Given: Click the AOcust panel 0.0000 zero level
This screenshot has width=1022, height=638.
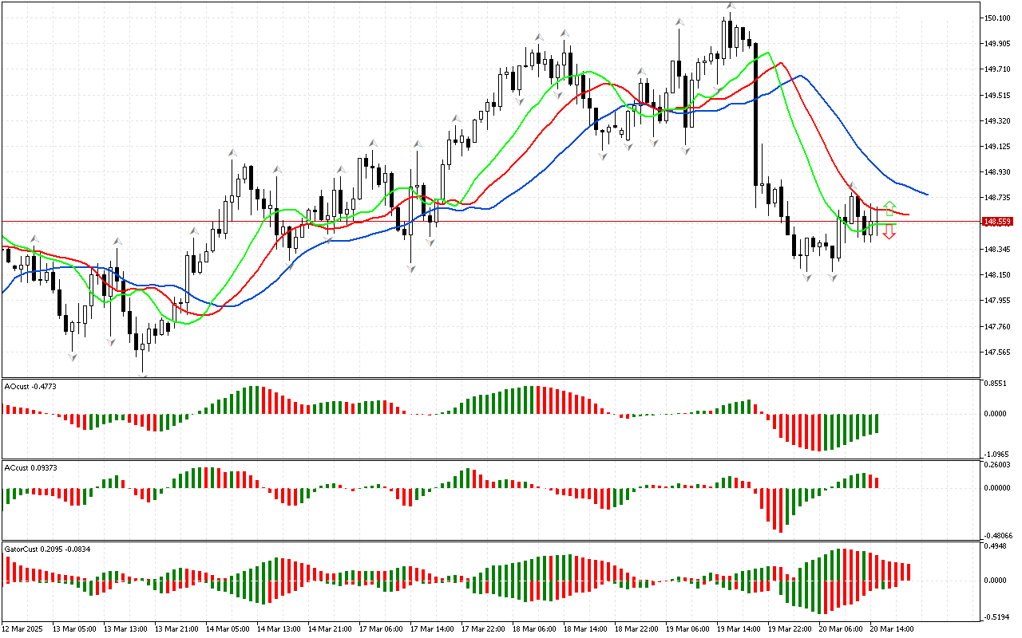Looking at the screenshot, I should point(996,414).
